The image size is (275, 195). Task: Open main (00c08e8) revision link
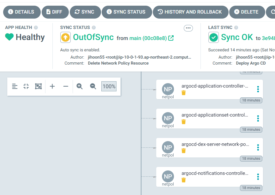(148, 38)
